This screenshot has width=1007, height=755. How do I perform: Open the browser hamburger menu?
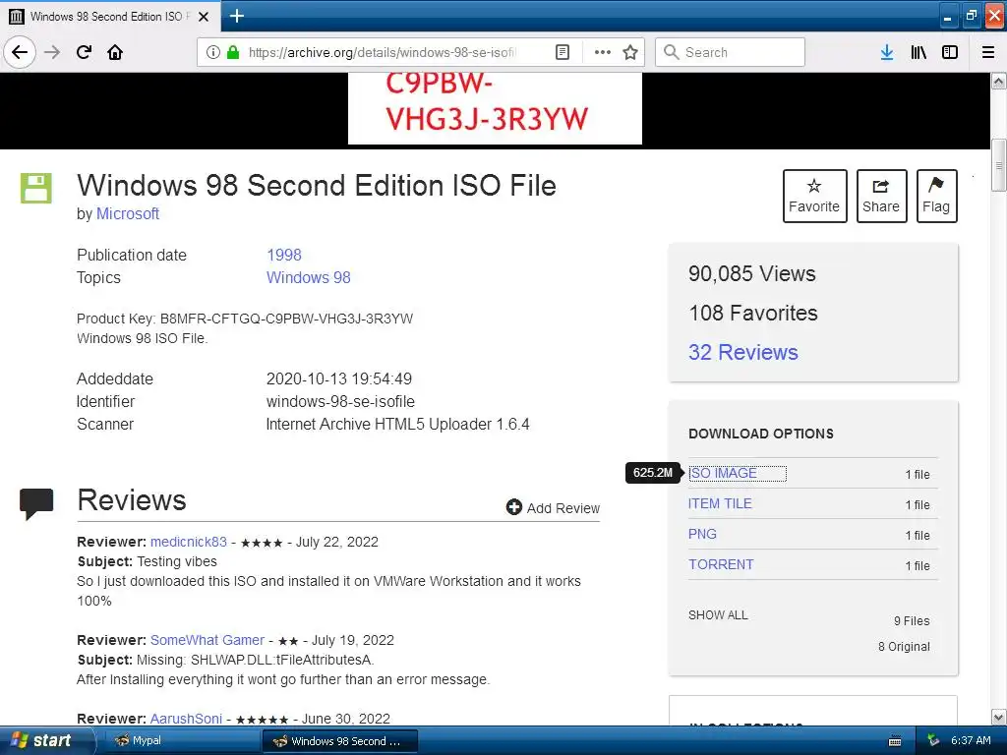click(x=988, y=52)
